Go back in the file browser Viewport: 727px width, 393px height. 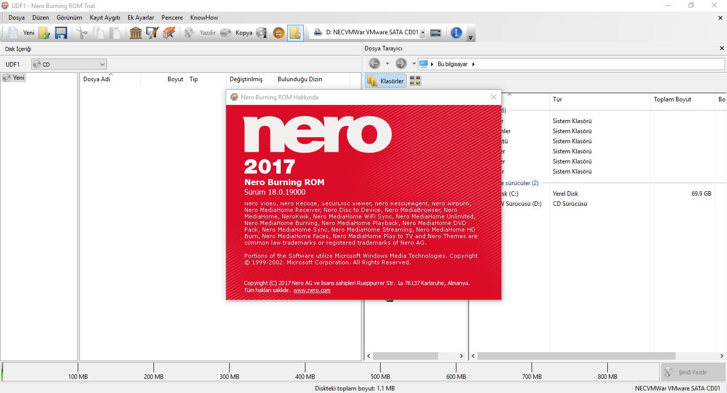coord(374,64)
